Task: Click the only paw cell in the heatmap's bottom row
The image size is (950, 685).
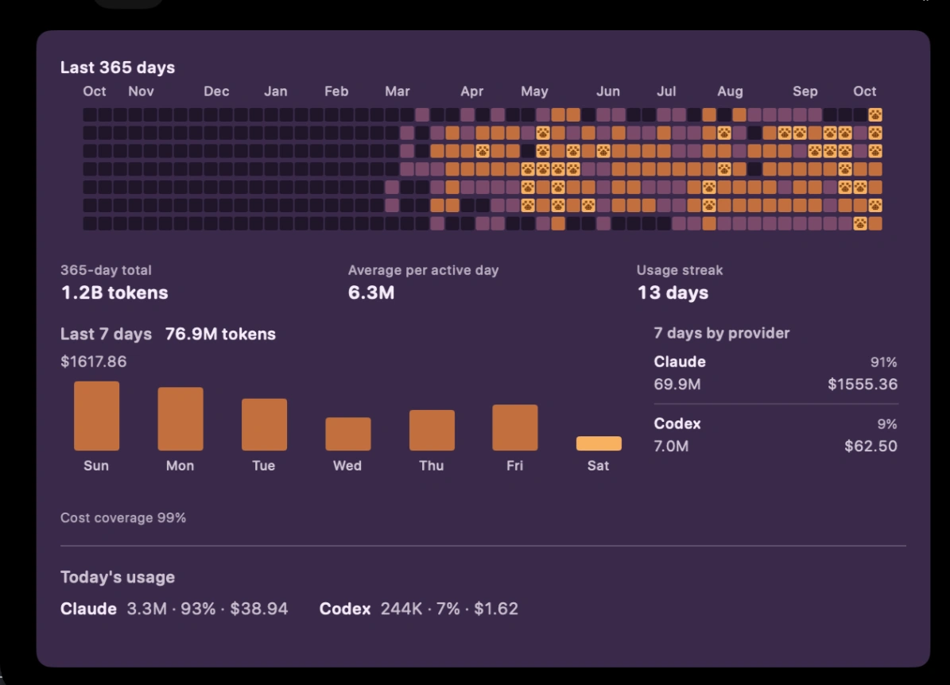Action: [859, 223]
